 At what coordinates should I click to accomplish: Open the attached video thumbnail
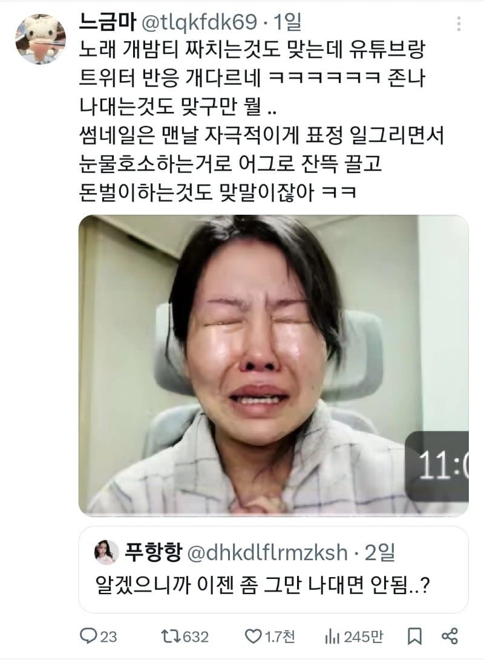point(273,365)
